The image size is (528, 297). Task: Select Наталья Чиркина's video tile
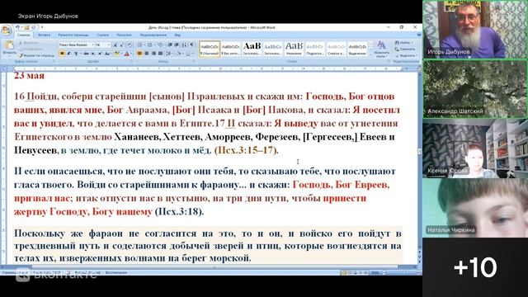[x=475, y=208]
